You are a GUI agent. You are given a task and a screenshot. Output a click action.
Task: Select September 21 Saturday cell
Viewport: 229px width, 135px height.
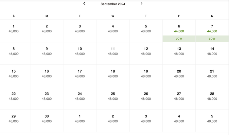point(212,76)
